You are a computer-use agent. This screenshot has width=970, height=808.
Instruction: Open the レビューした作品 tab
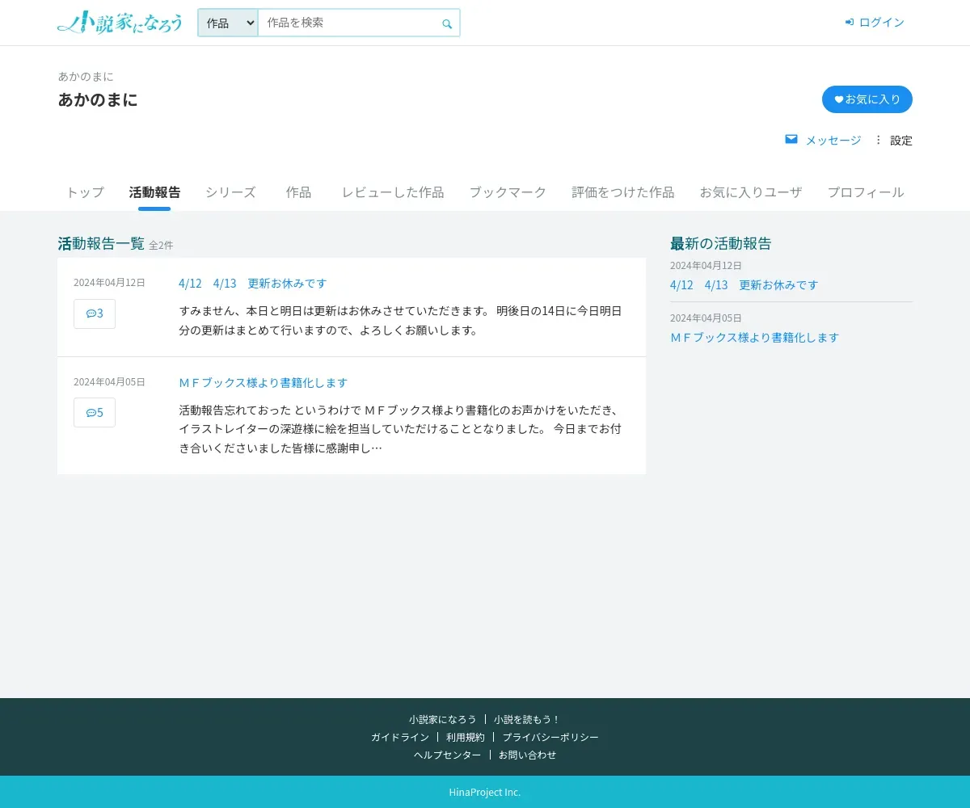[x=392, y=192]
